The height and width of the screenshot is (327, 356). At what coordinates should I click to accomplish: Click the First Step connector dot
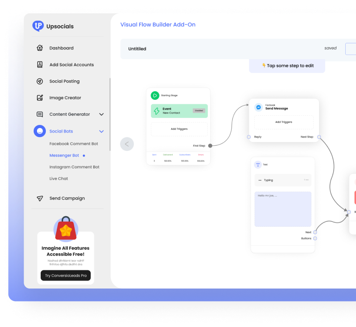tap(210, 146)
